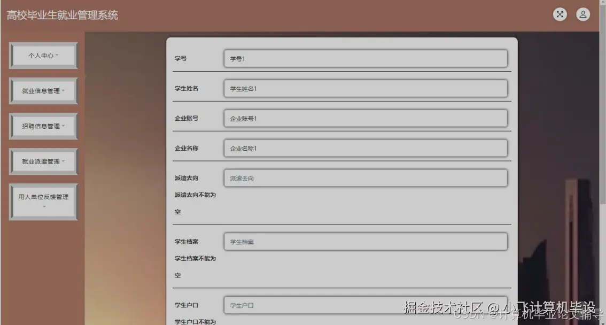Focus the 企业账号 input box
The width and height of the screenshot is (606, 325).
(x=365, y=118)
